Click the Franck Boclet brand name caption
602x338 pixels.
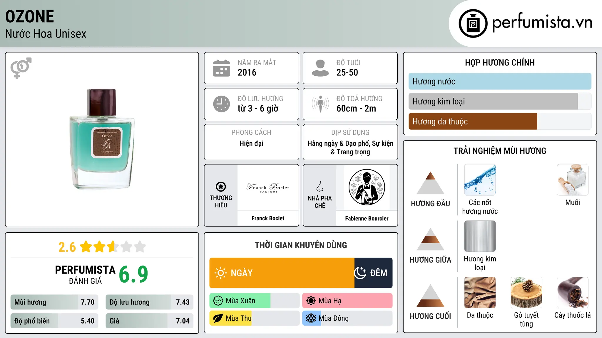[268, 218]
